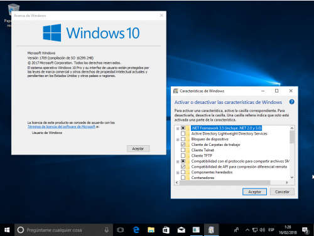Screen dimensions: 314x236
Task: Select the Cliente TFTP row label
Action: pyautogui.click(x=202, y=155)
